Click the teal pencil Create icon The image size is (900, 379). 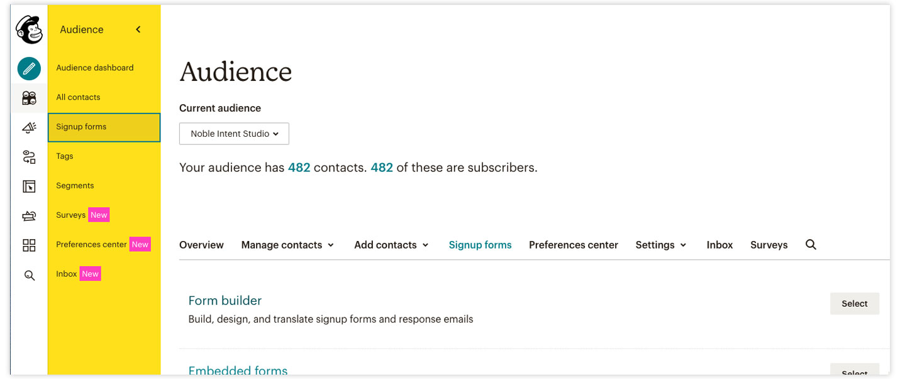pos(29,68)
